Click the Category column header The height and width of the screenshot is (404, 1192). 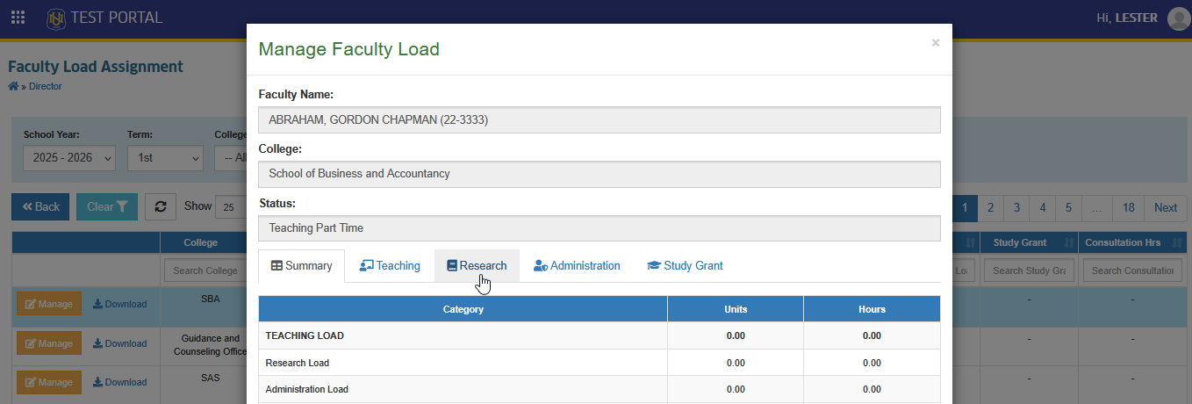[463, 309]
